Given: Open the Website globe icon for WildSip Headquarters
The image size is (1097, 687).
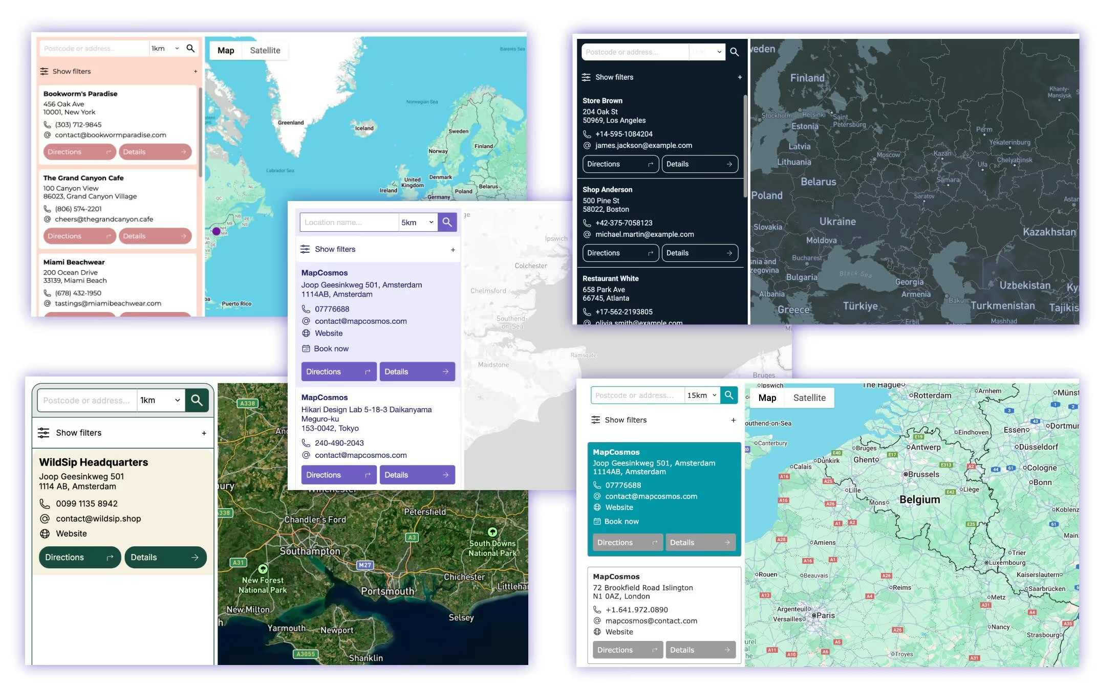Looking at the screenshot, I should point(46,534).
